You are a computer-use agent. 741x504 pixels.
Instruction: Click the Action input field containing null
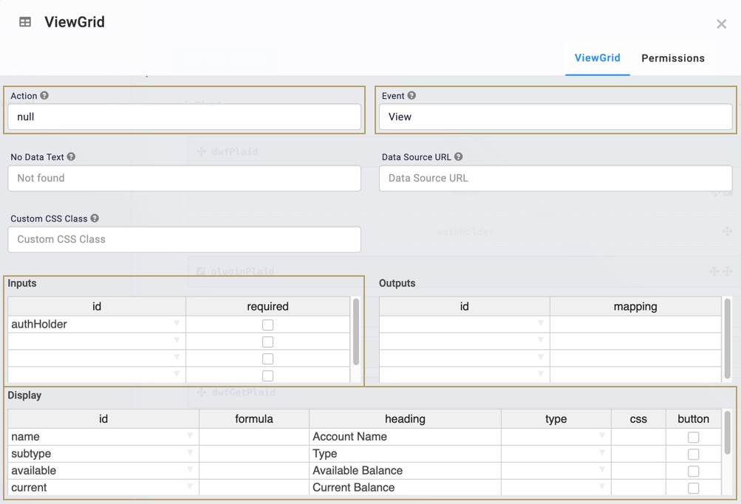click(184, 117)
